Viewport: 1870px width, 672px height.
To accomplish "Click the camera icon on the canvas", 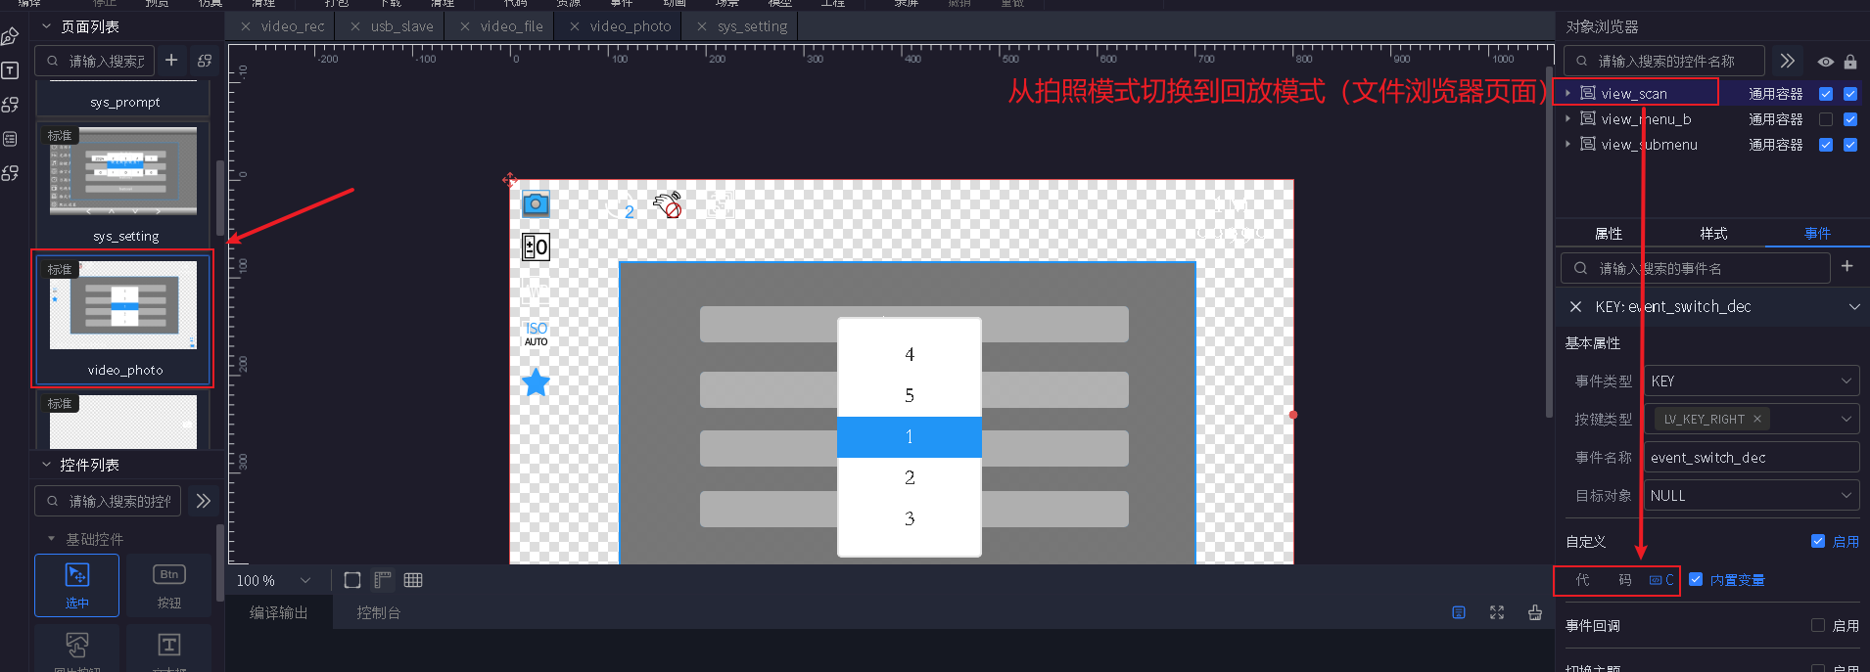I will pos(536,203).
